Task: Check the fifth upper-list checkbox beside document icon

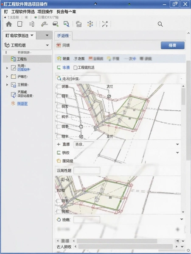Action: click(x=59, y=127)
